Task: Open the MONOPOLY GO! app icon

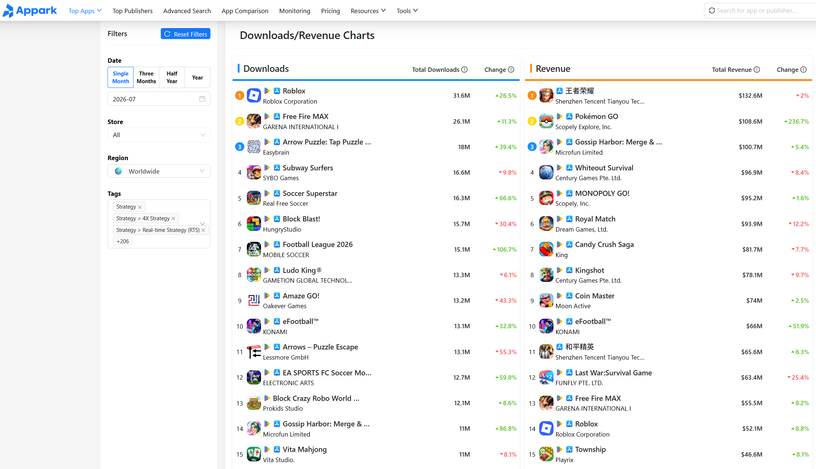Action: click(x=546, y=198)
